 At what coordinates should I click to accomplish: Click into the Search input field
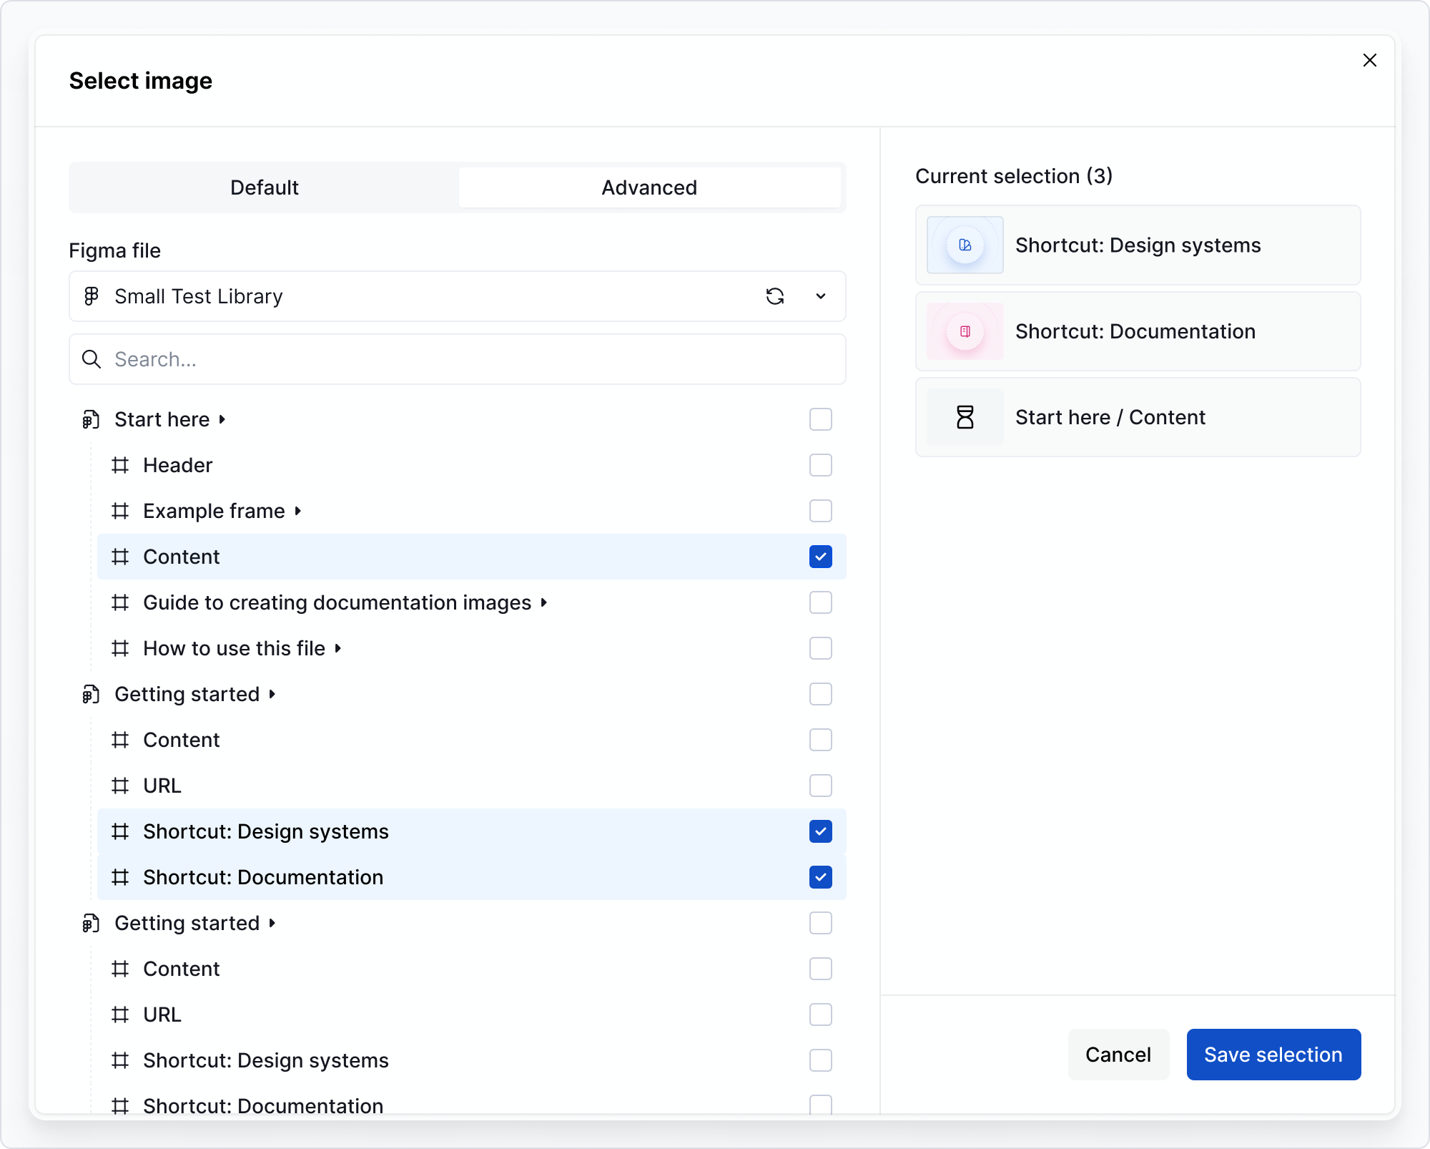click(x=472, y=359)
